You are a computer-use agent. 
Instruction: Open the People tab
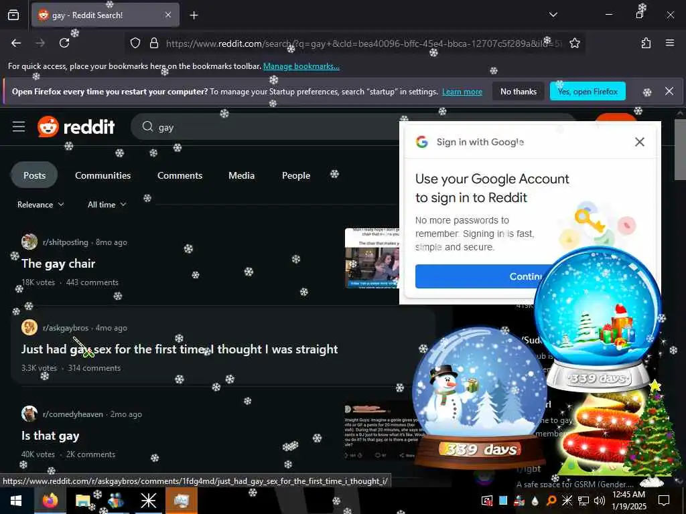295,175
